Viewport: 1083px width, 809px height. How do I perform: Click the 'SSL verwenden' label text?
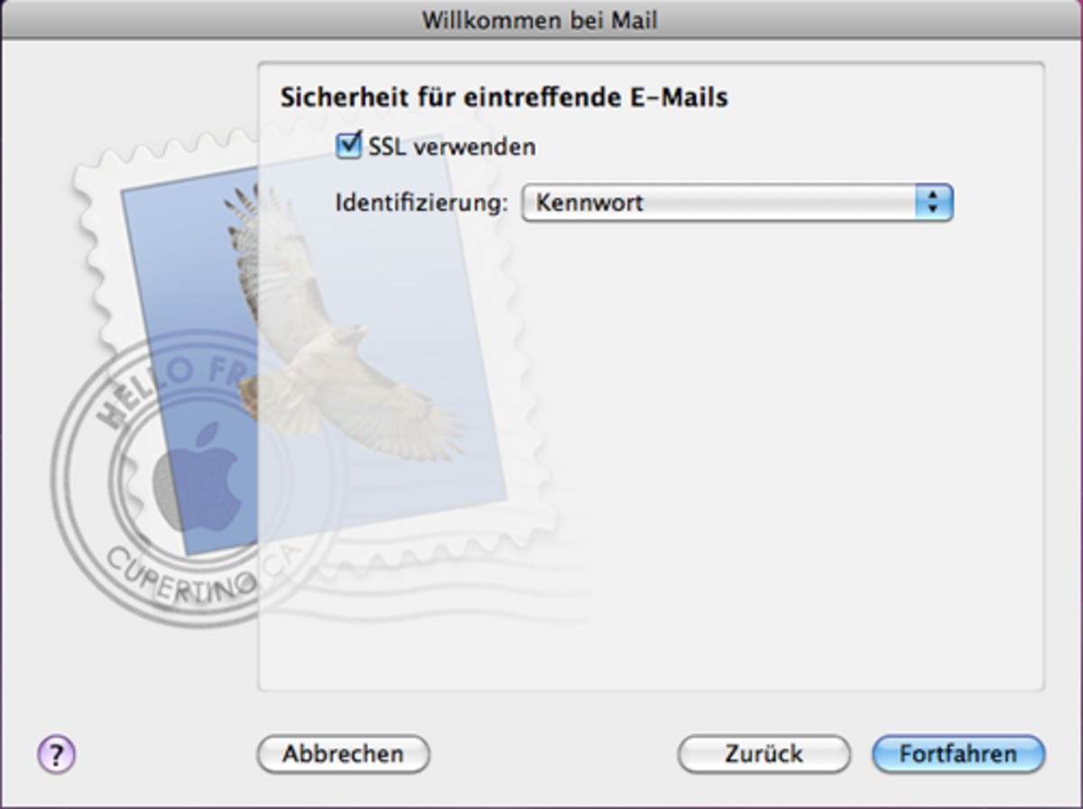tap(451, 146)
